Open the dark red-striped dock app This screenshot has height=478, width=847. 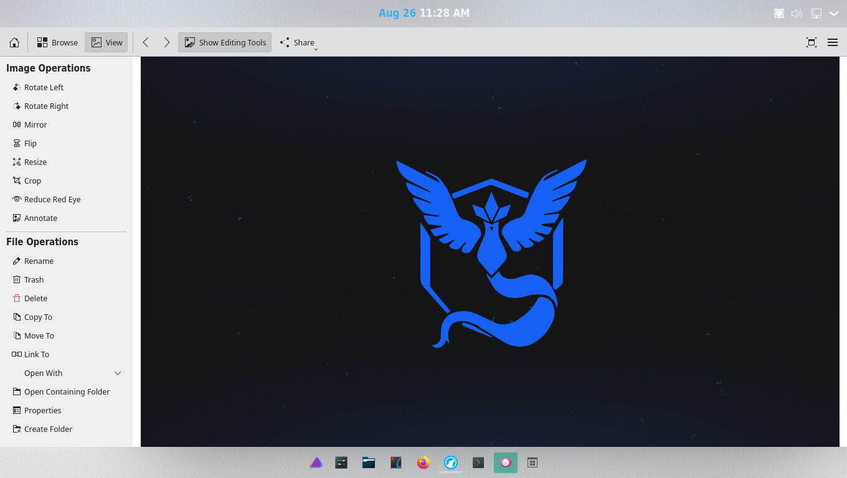[x=396, y=462]
